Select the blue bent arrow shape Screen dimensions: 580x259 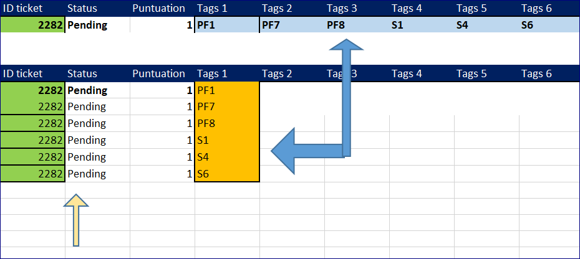pyautogui.click(x=317, y=107)
